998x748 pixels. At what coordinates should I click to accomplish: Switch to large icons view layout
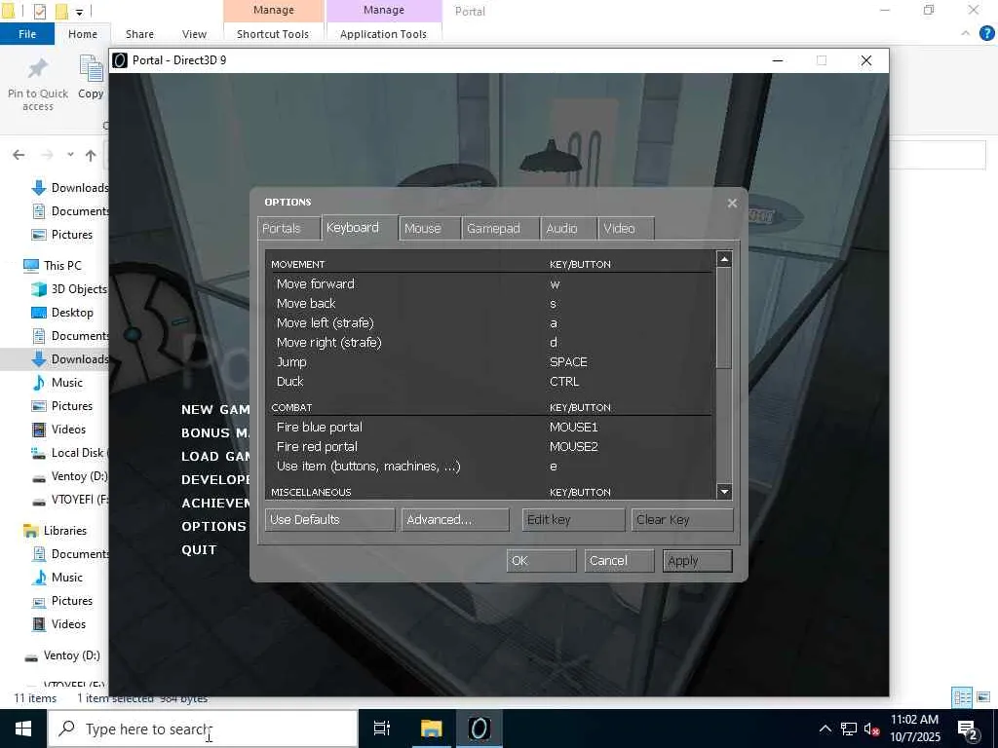[x=983, y=697]
